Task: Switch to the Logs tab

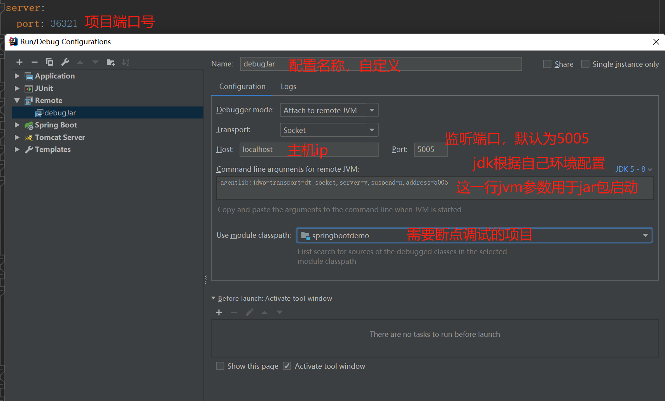Action: click(x=288, y=86)
